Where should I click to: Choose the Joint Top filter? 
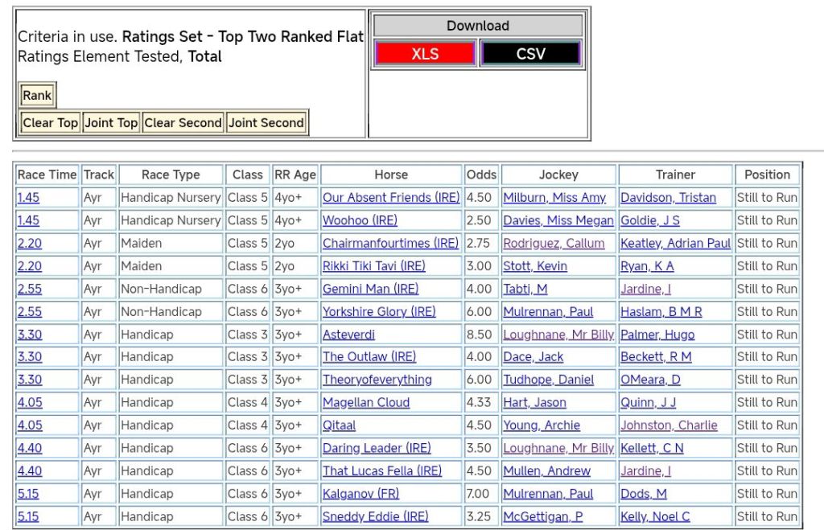(111, 123)
